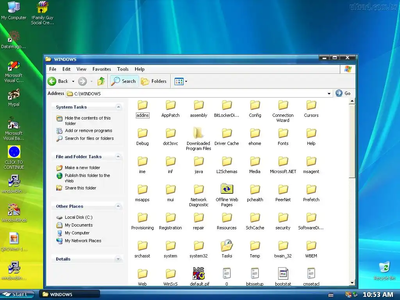Screen dimensions: 400x300
Task: Select the WindowBlinds desktop shortcut
Action: pyautogui.click(x=14, y=213)
